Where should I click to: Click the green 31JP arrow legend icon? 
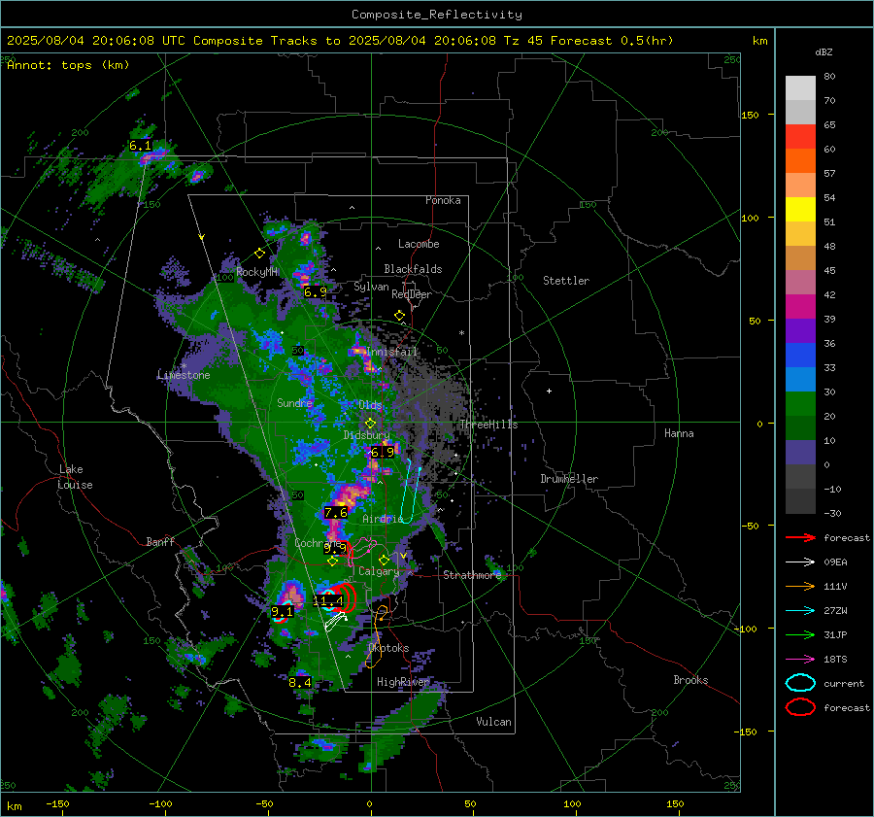800,634
